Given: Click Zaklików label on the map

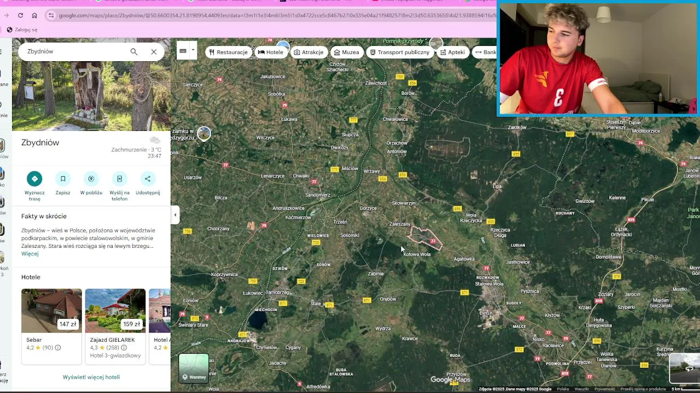Looking at the screenshot, I should pos(517,128).
